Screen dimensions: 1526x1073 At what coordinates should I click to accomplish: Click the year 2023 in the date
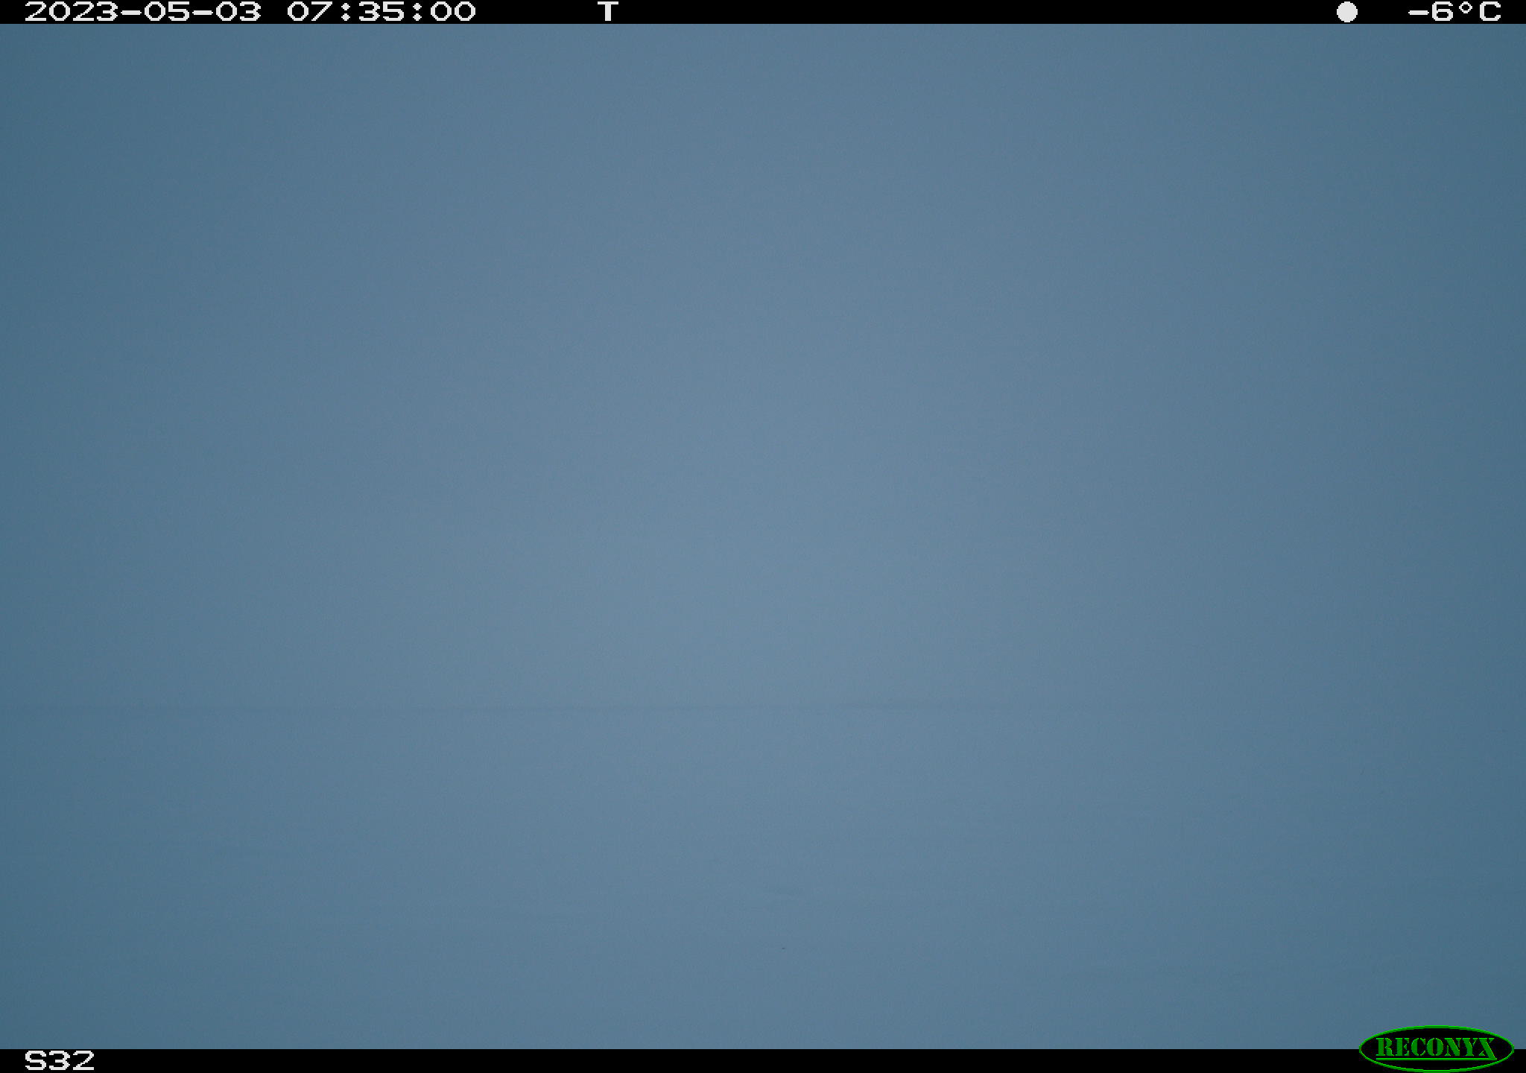coord(72,12)
